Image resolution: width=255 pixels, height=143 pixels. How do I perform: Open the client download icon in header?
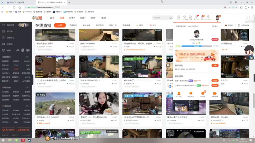(x=196, y=17)
